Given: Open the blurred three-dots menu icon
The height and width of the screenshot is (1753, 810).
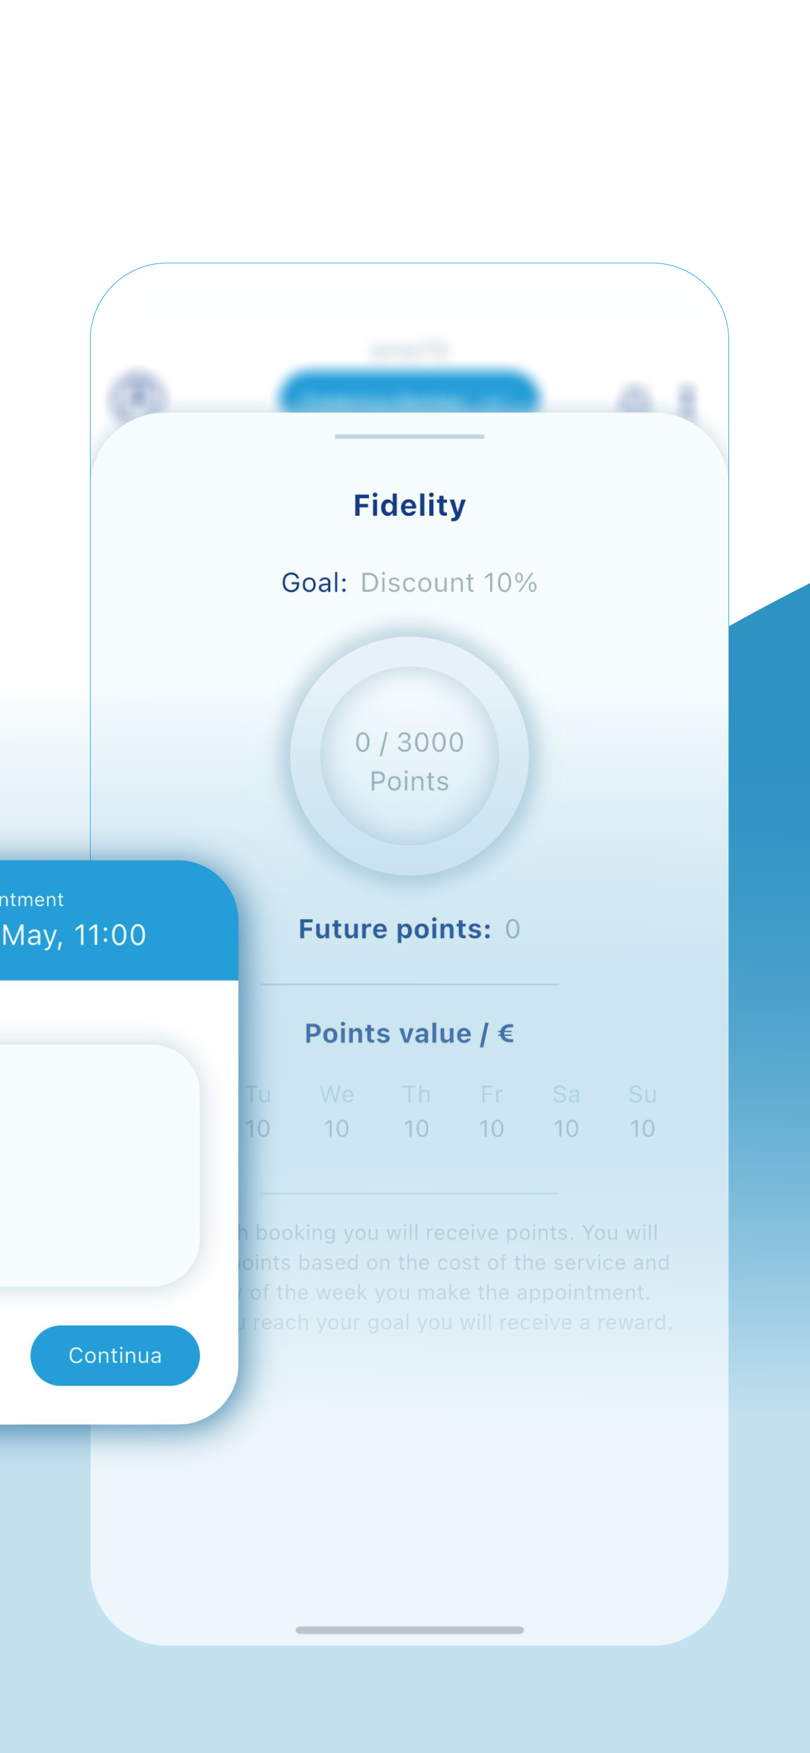Looking at the screenshot, I should [x=687, y=400].
